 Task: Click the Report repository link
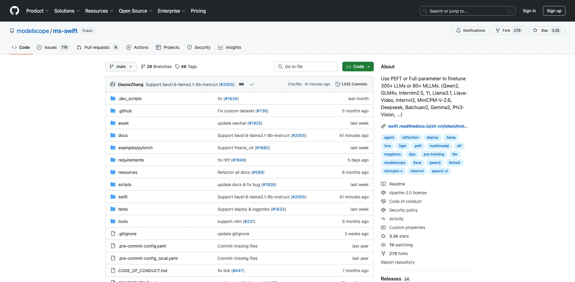pyautogui.click(x=398, y=262)
